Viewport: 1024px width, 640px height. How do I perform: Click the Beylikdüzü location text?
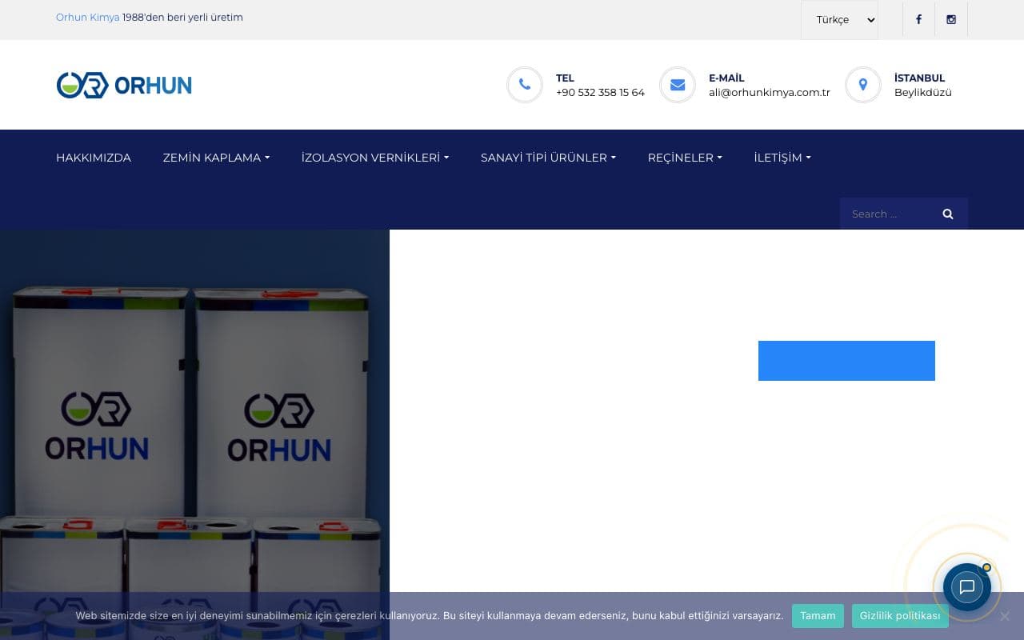click(x=923, y=92)
